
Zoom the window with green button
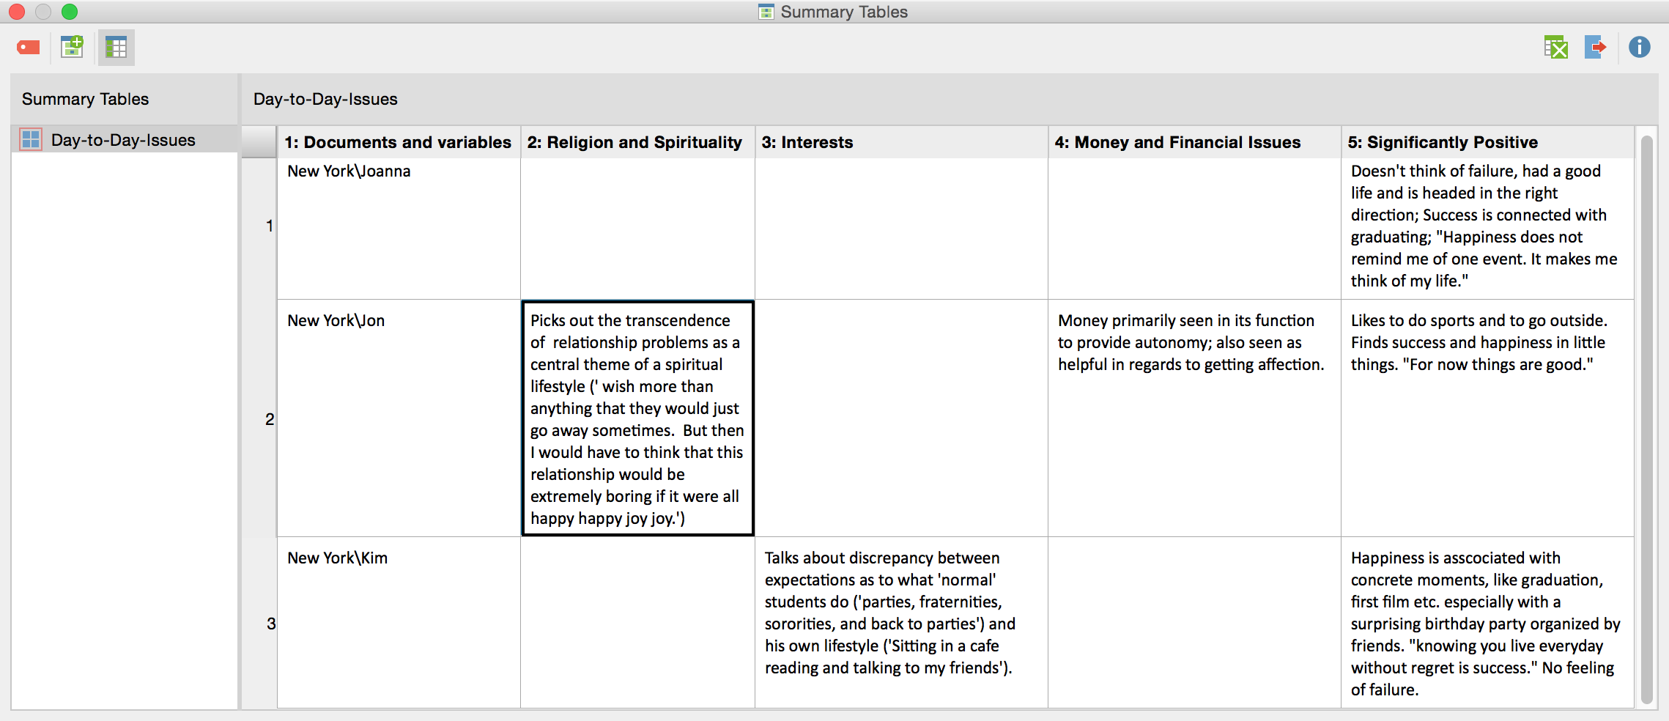pyautogui.click(x=70, y=12)
